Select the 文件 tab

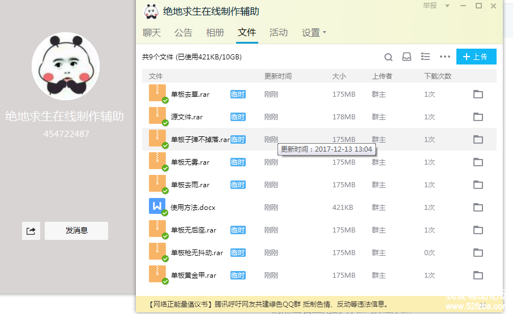pyautogui.click(x=247, y=32)
